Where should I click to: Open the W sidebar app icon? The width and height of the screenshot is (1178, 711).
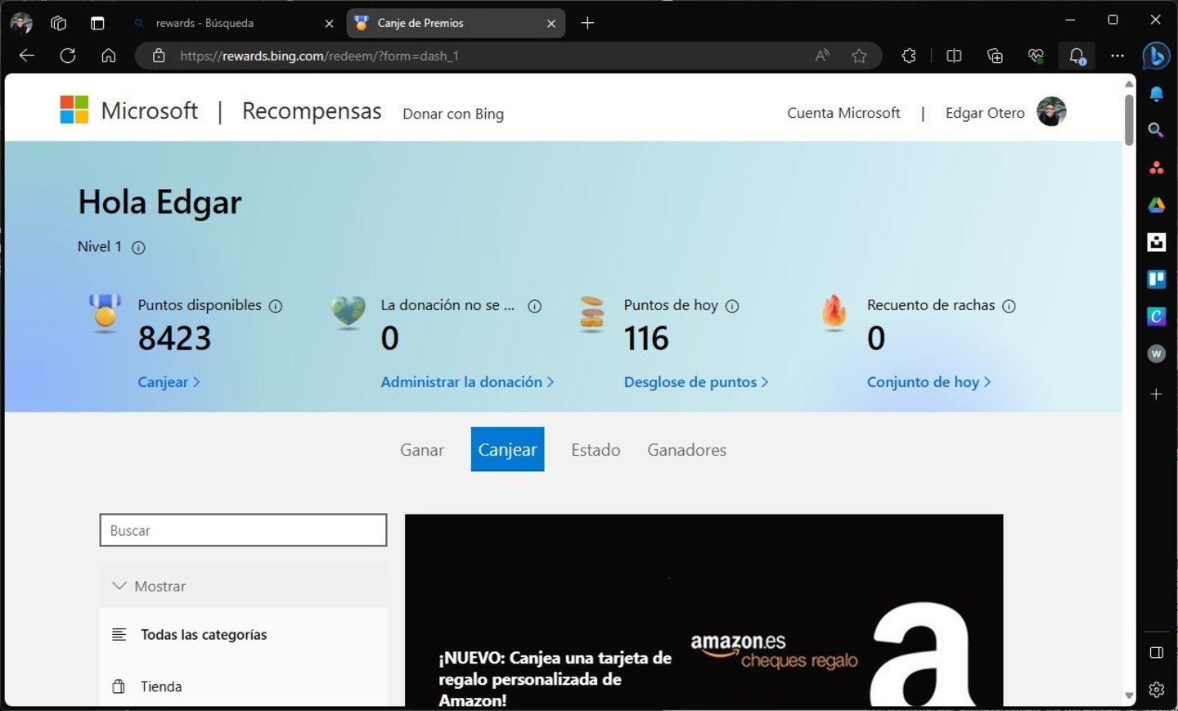pyautogui.click(x=1156, y=353)
